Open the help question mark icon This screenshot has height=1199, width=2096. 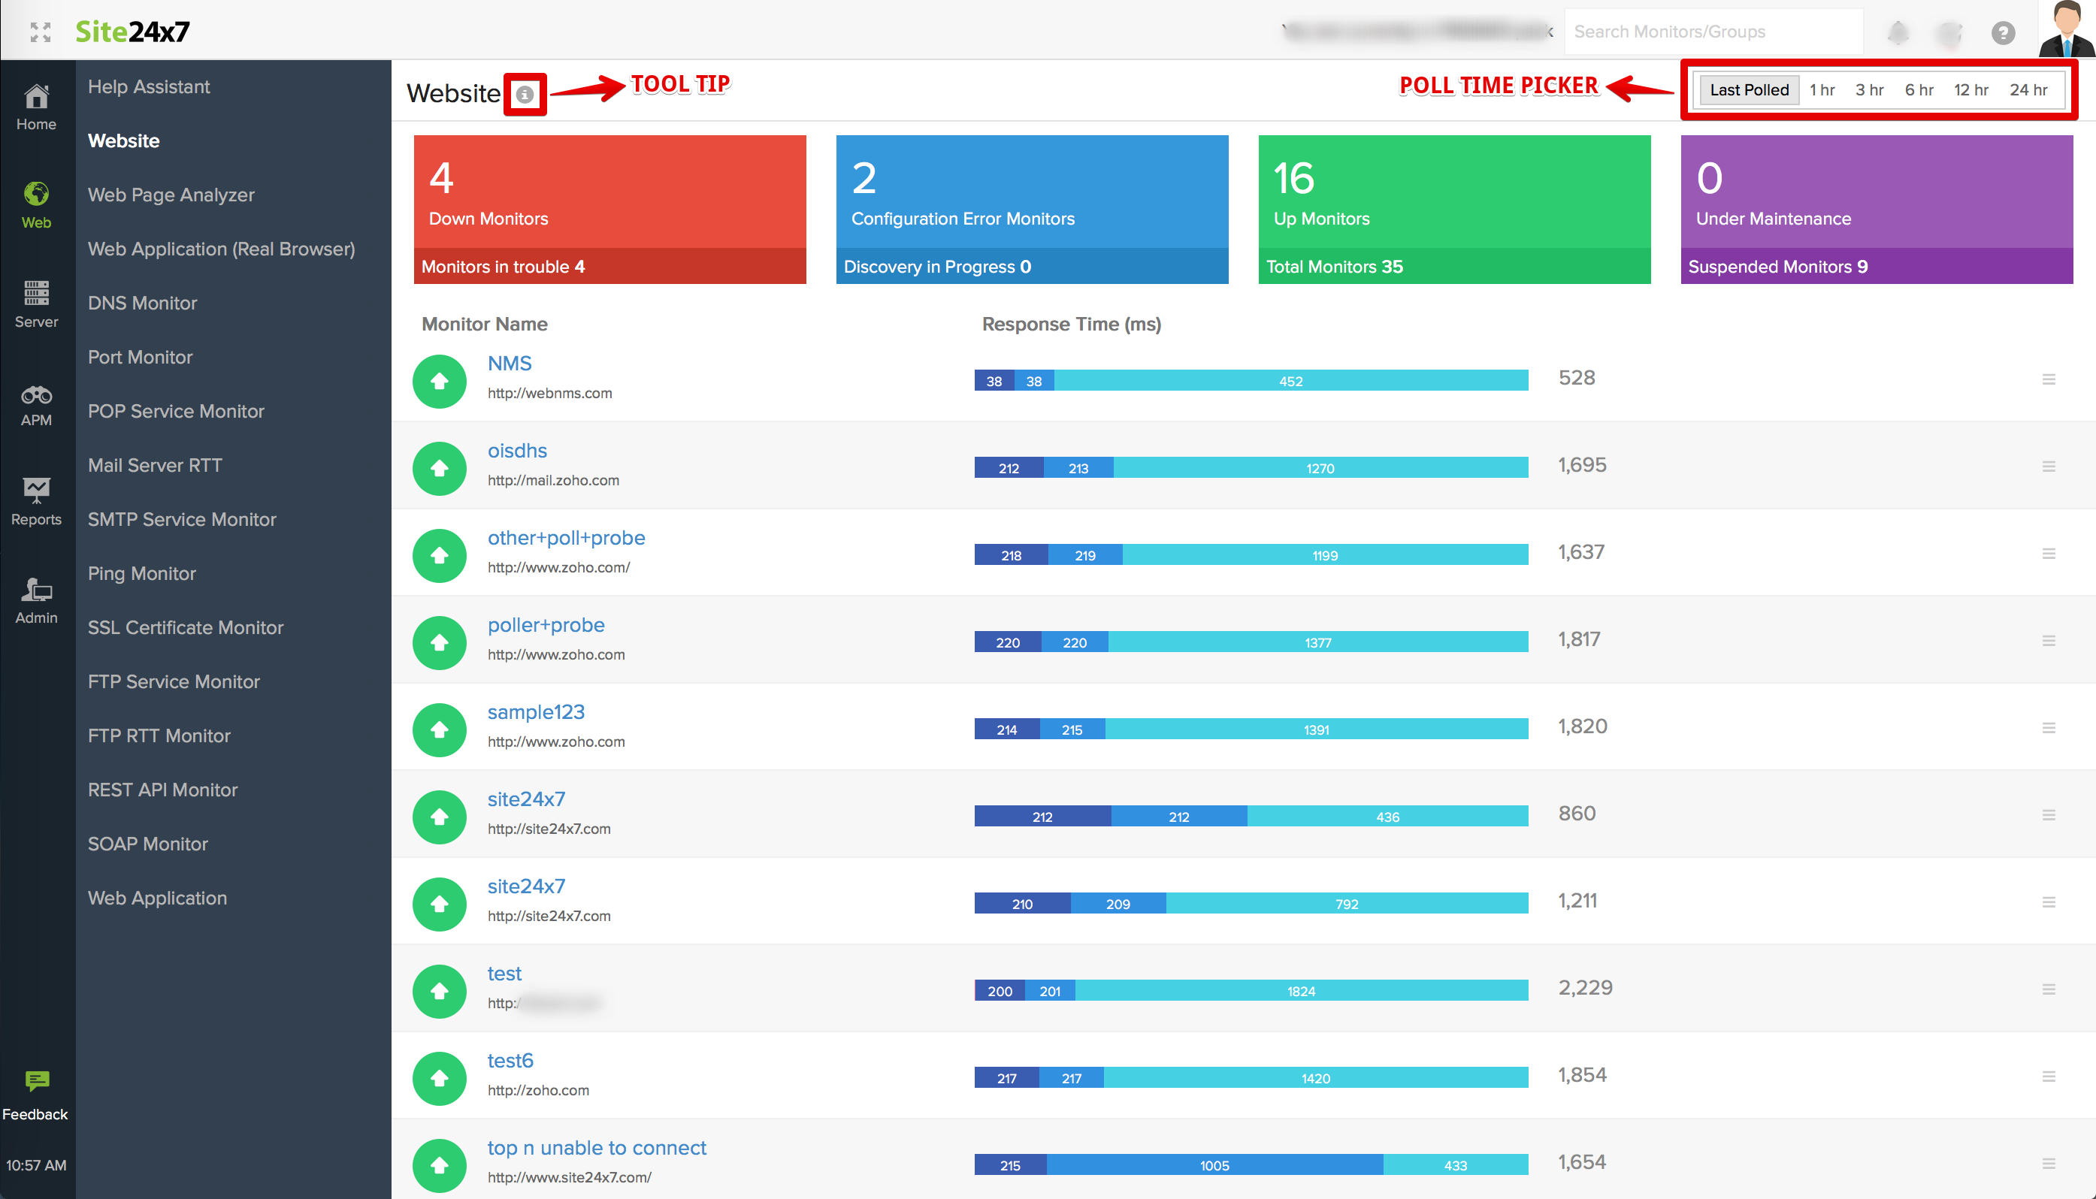(x=2003, y=32)
